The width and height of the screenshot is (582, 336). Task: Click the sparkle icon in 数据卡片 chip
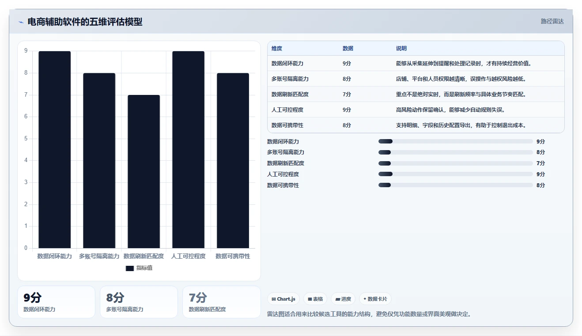(365, 299)
